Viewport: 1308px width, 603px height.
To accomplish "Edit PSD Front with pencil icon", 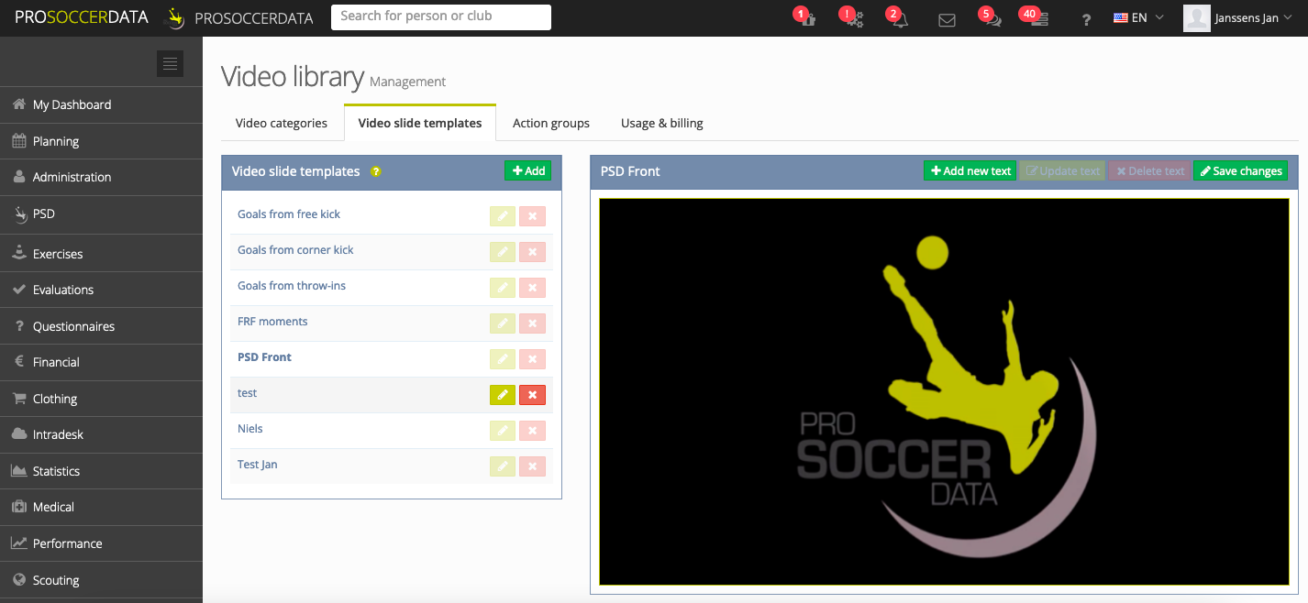I will pyautogui.click(x=503, y=359).
